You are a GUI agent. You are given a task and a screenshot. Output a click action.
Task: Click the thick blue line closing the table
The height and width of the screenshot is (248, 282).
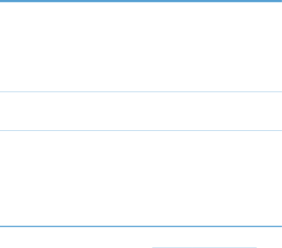[141, 226]
